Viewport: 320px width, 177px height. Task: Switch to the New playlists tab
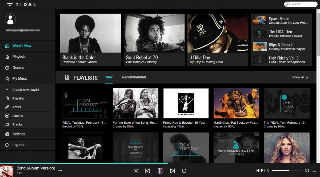(109, 77)
